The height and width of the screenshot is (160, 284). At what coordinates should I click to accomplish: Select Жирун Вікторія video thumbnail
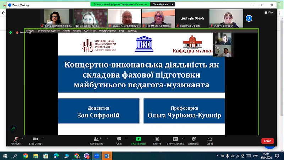(x=226, y=18)
